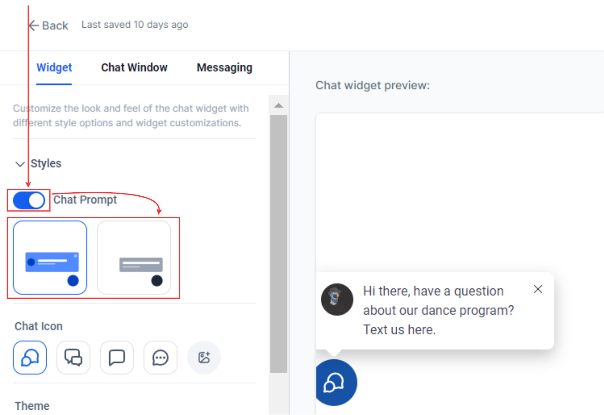
Task: Select the round bubble with dots icon
Action: pyautogui.click(x=160, y=358)
